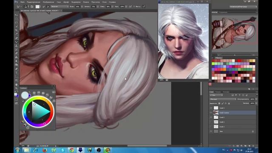Toggle Quick Mask mode
Image resolution: width=272 pixels, height=153 pixels.
point(17,99)
